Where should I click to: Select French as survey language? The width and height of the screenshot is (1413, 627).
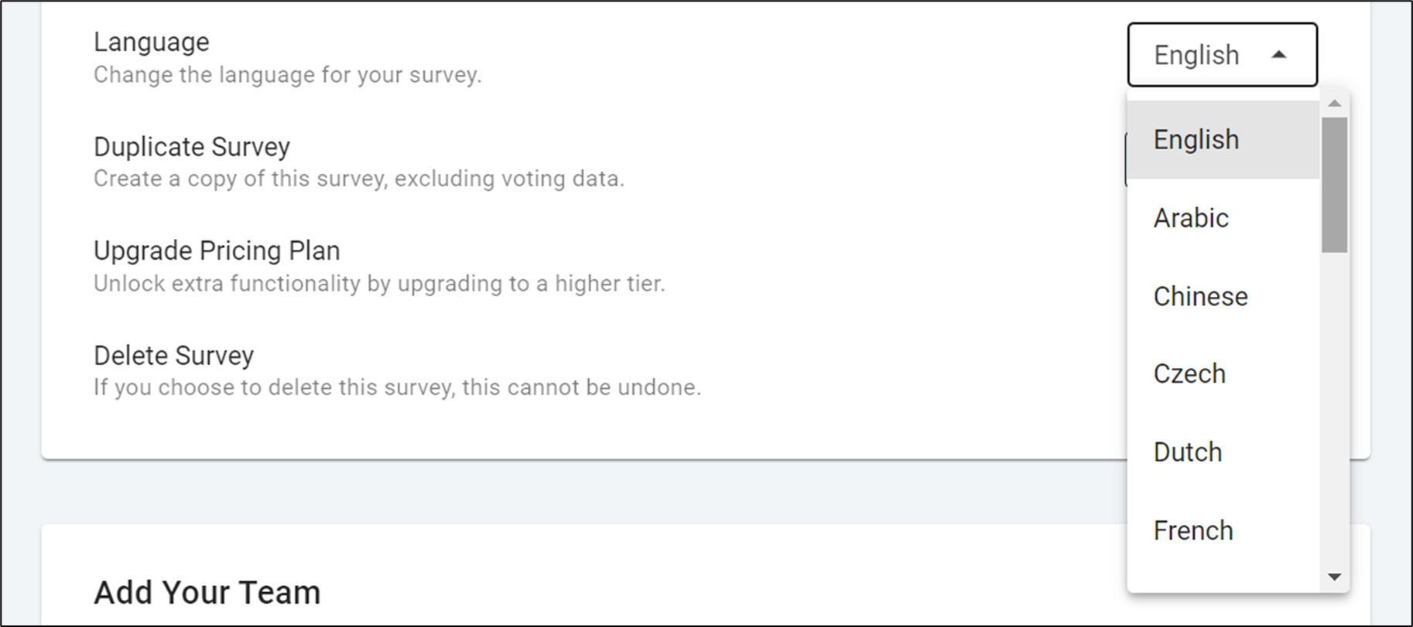coord(1192,530)
